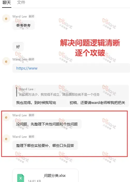Click the 参考参考 message bubble
This screenshot has width=130, height=182.
[x=23, y=25]
